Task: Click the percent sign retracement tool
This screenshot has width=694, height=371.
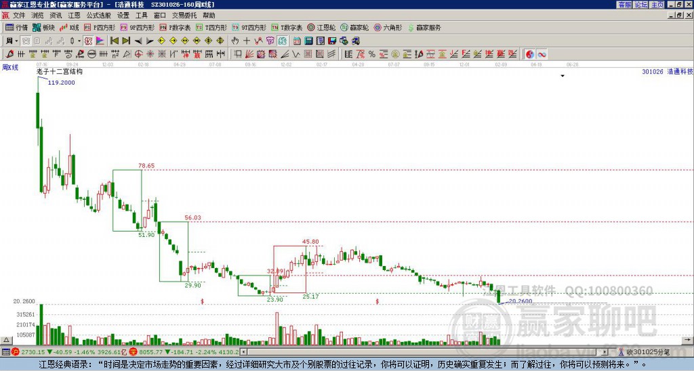Action: click(x=372, y=54)
